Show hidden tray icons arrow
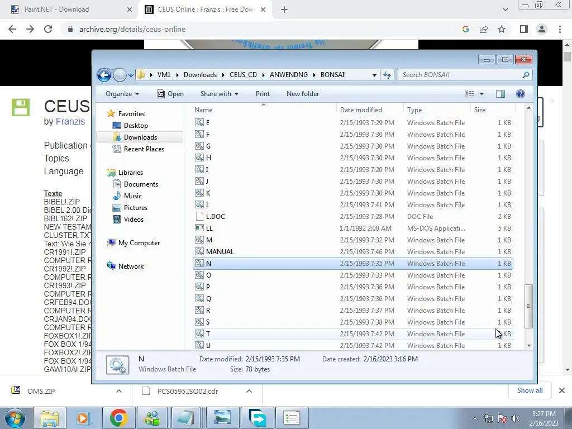This screenshot has height=429, width=572. [x=475, y=418]
